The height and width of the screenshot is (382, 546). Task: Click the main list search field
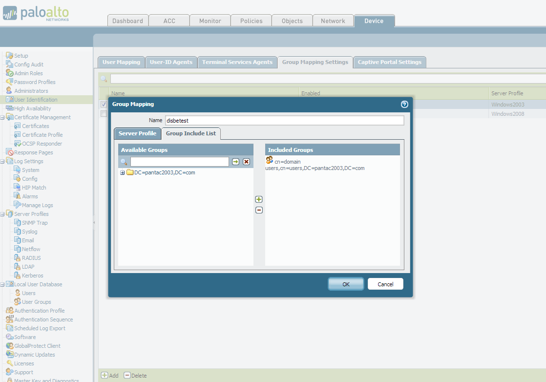[328, 79]
